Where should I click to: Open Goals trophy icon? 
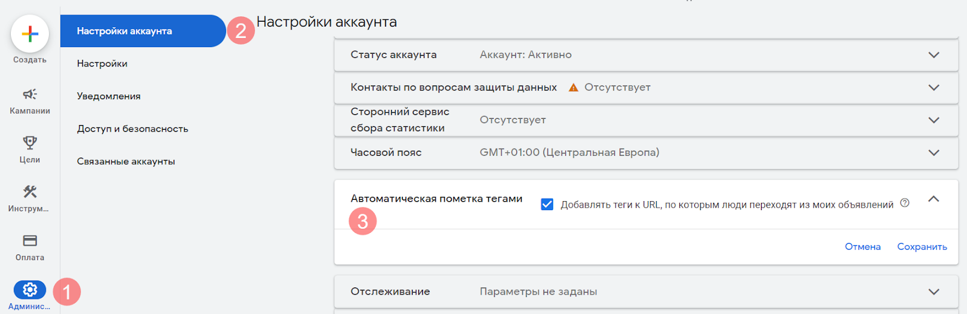pyautogui.click(x=30, y=143)
